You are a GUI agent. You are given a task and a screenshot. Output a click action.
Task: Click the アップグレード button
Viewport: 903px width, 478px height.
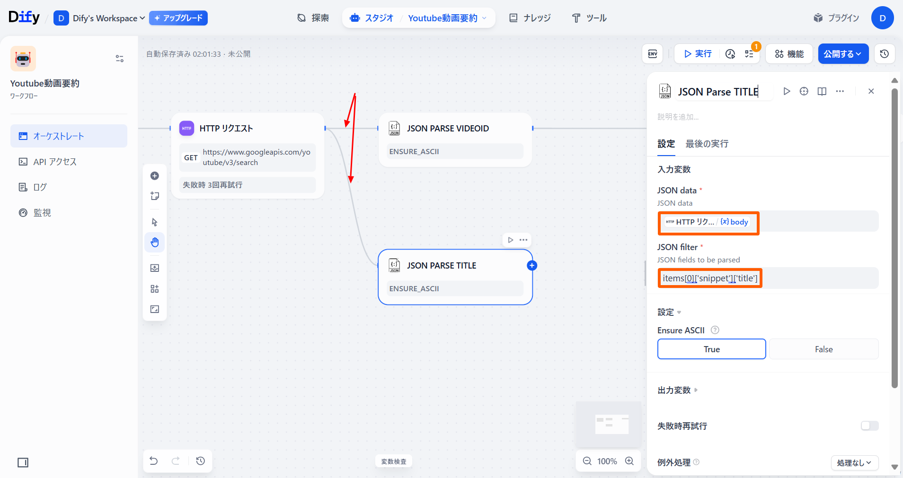tap(178, 18)
